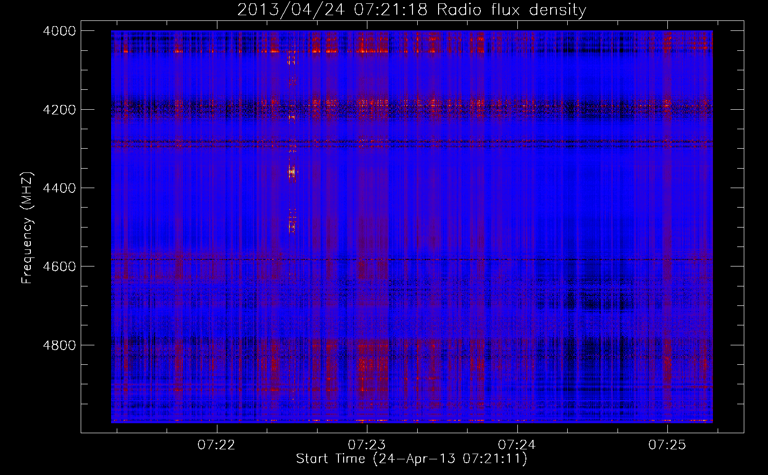Click the 07:24 time axis label
Screen dimensions: 768x475
pyautogui.click(x=517, y=445)
